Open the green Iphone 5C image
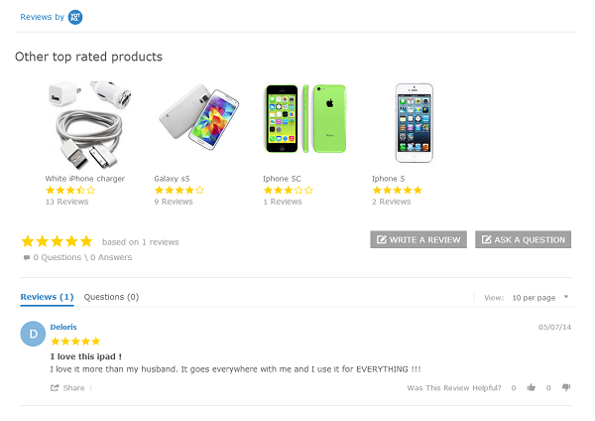Image resolution: width=595 pixels, height=421 pixels. 304,120
